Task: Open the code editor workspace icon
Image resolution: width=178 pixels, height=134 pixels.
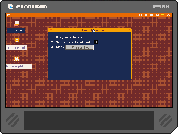Action: coord(140,15)
